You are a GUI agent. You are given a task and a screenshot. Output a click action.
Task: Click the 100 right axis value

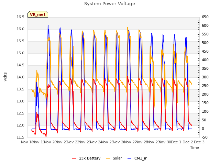point(205,112)
